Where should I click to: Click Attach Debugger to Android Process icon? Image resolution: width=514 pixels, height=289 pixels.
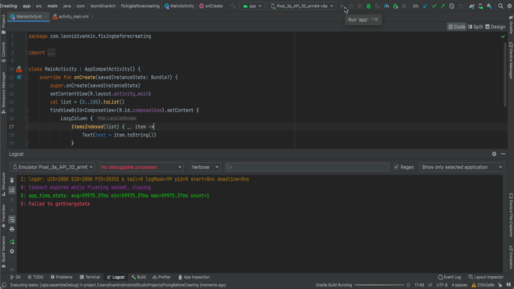(395, 6)
